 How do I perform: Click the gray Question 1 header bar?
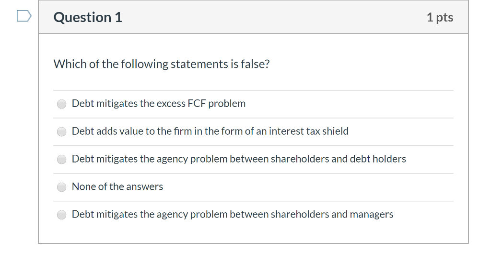point(253,17)
